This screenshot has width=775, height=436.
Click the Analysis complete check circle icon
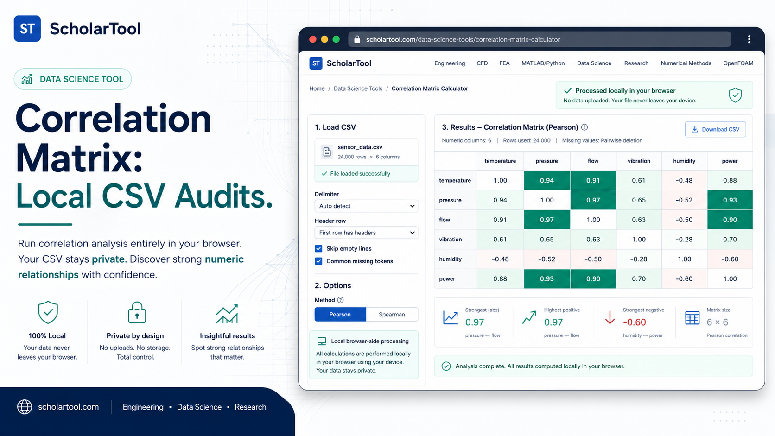[446, 366]
